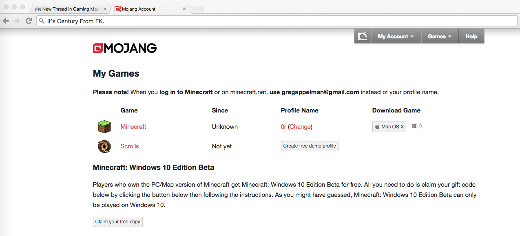Open the Minecraft game link
Image resolution: width=520 pixels, height=236 pixels.
pos(133,127)
